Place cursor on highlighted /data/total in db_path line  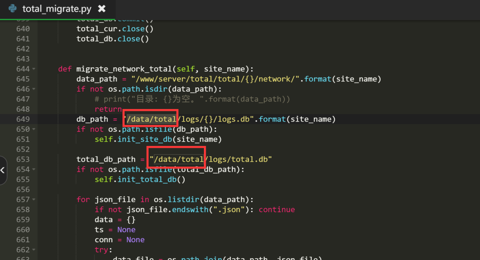(151, 119)
